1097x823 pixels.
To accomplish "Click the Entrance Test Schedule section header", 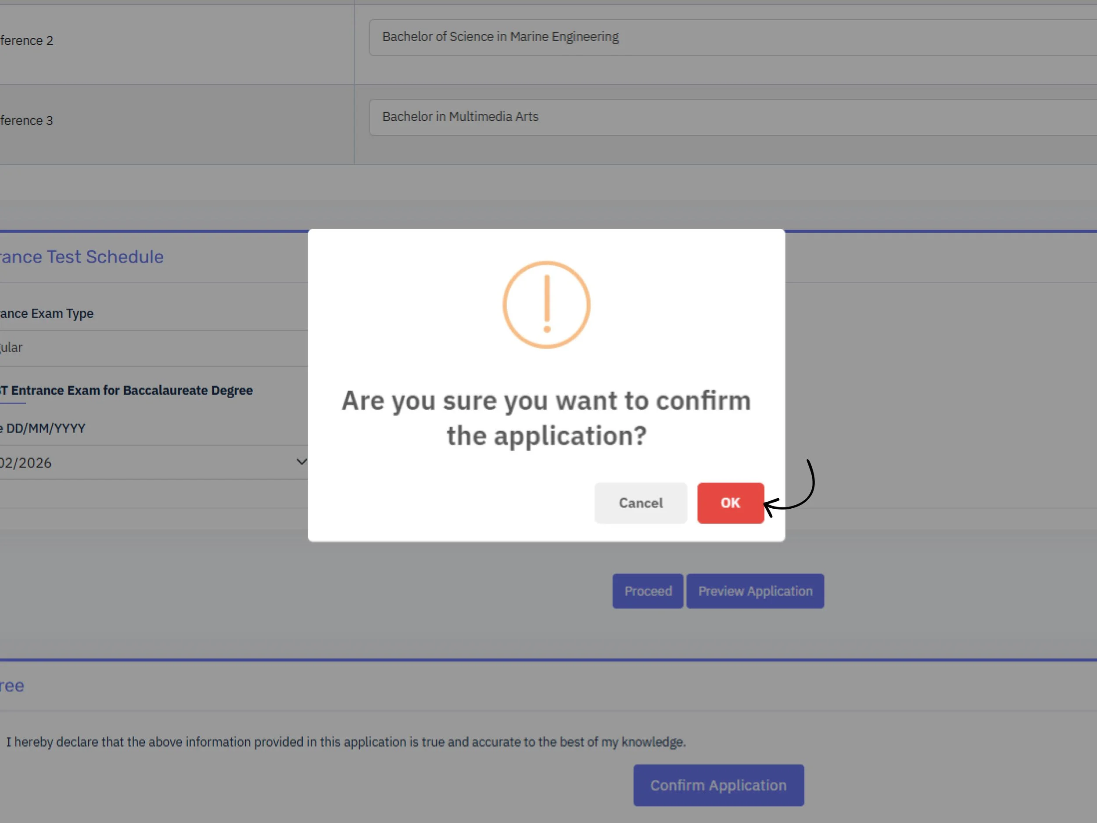I will [82, 256].
